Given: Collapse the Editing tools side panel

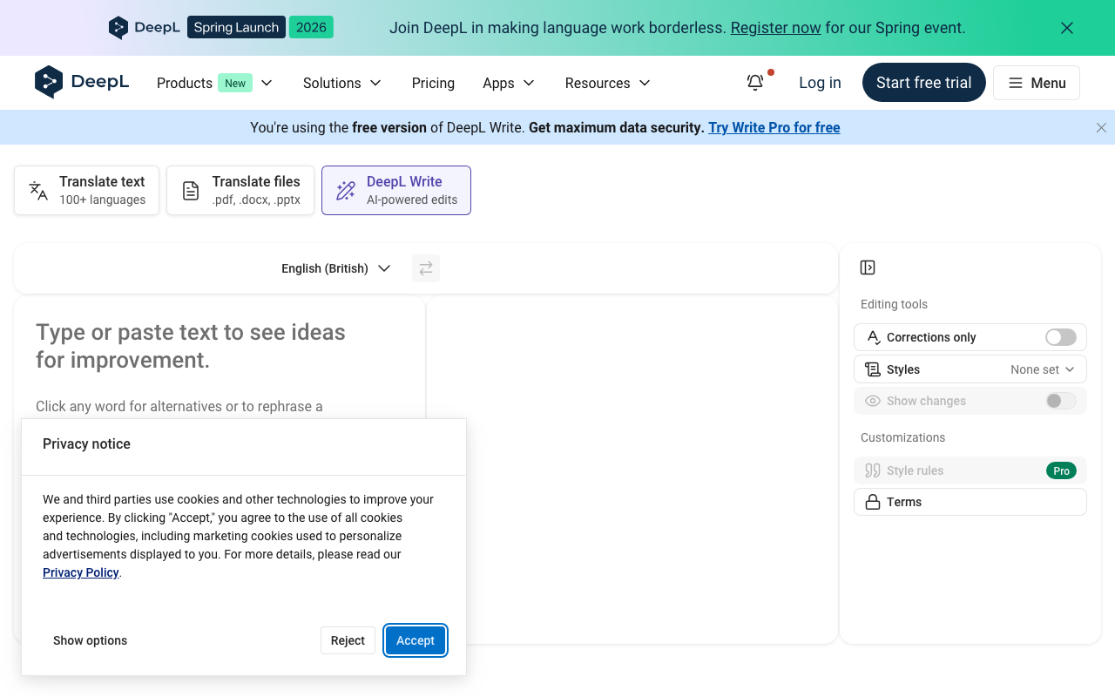Looking at the screenshot, I should click(x=867, y=267).
